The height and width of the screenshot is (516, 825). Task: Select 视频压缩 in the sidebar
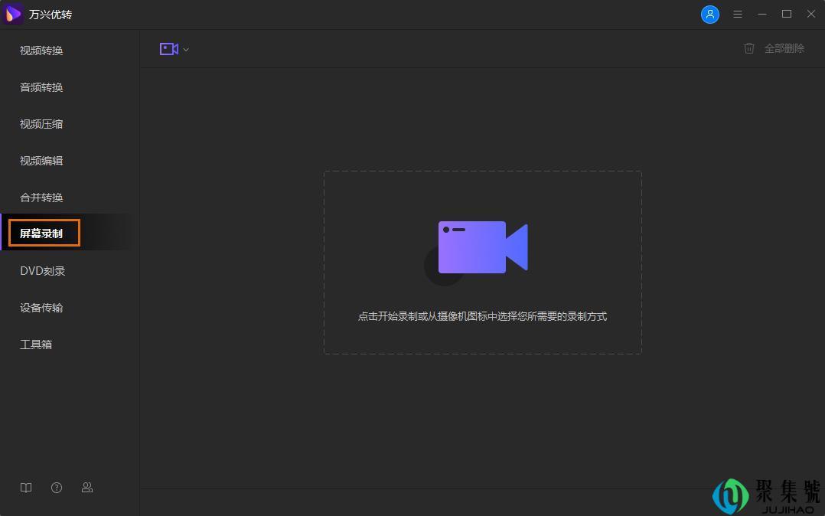point(41,124)
